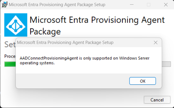Minimize the Package Setup window
Screen dimensions: 174x108
[x=132, y=5]
